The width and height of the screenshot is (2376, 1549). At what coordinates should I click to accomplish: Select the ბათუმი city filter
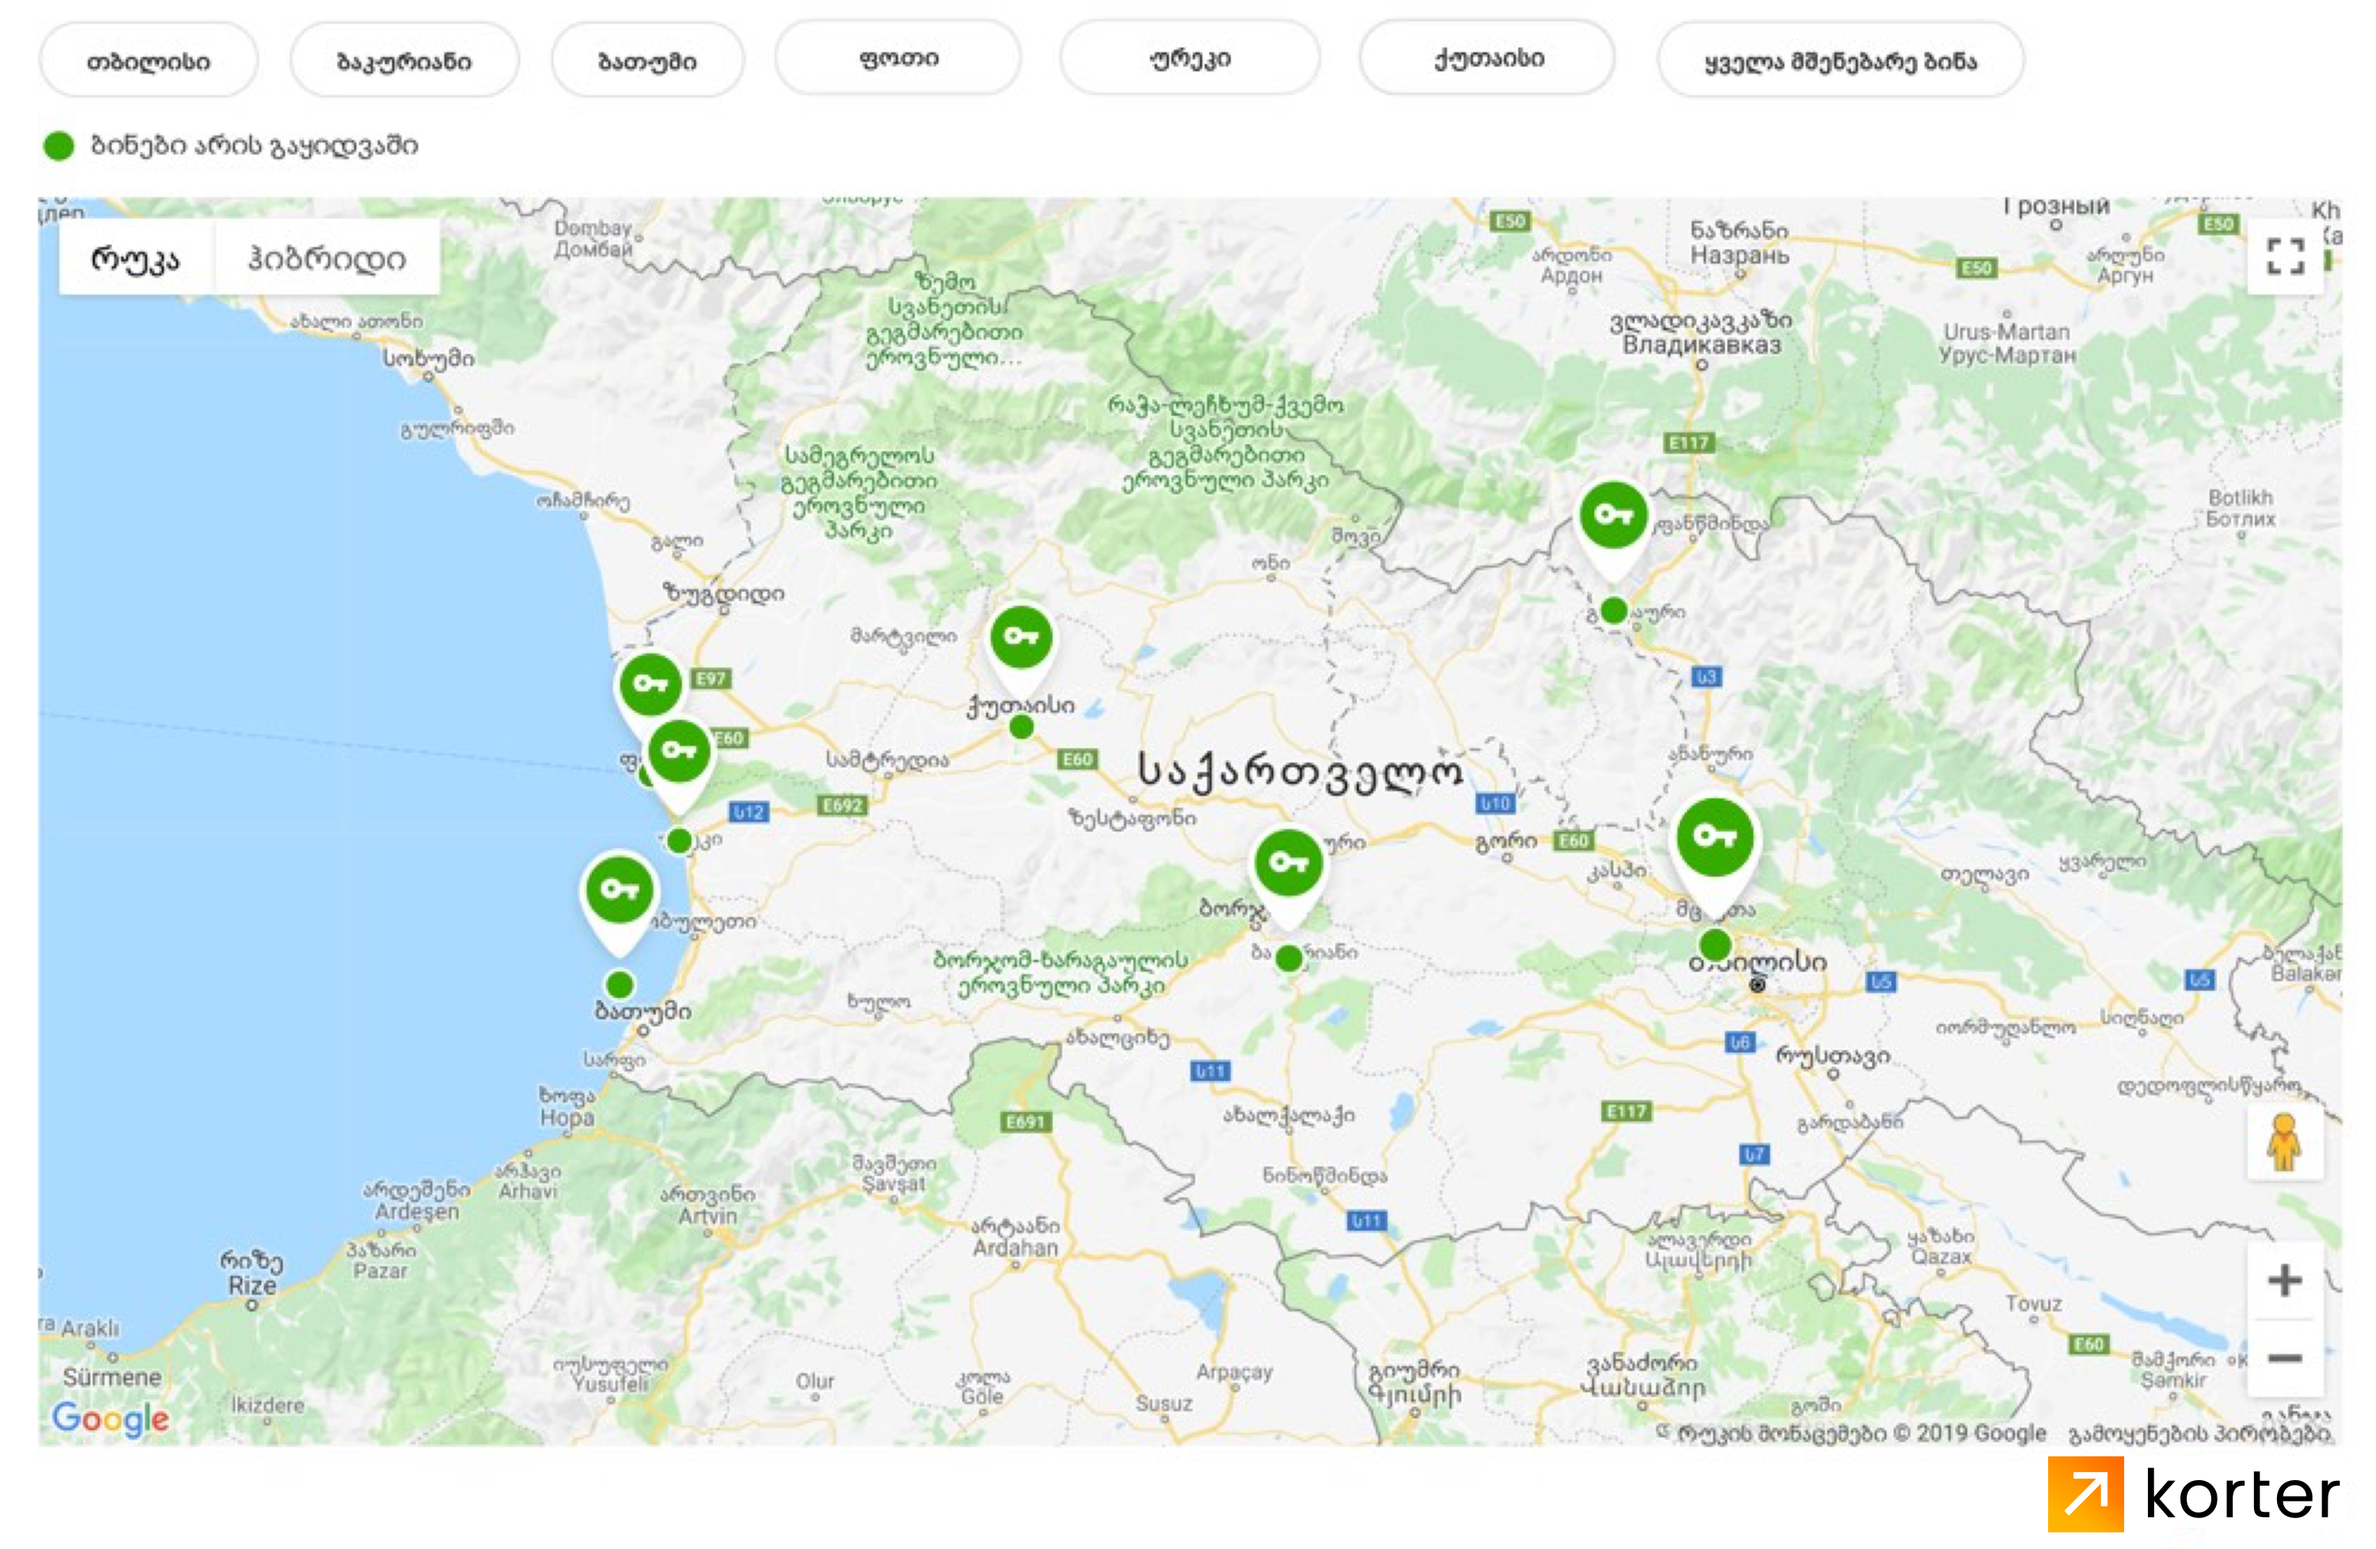[x=647, y=61]
